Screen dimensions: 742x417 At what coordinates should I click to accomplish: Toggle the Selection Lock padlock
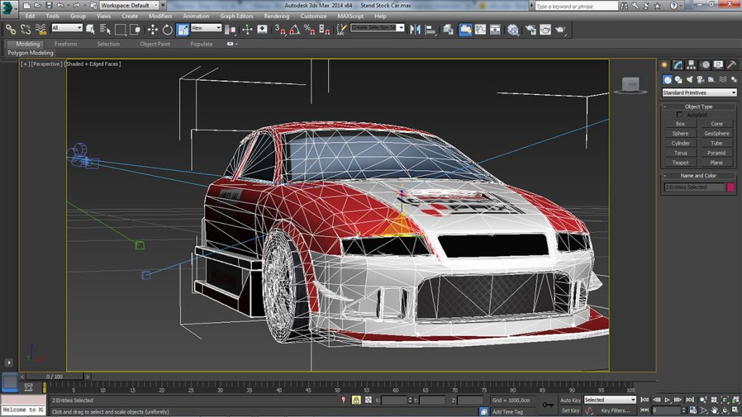[x=357, y=400]
